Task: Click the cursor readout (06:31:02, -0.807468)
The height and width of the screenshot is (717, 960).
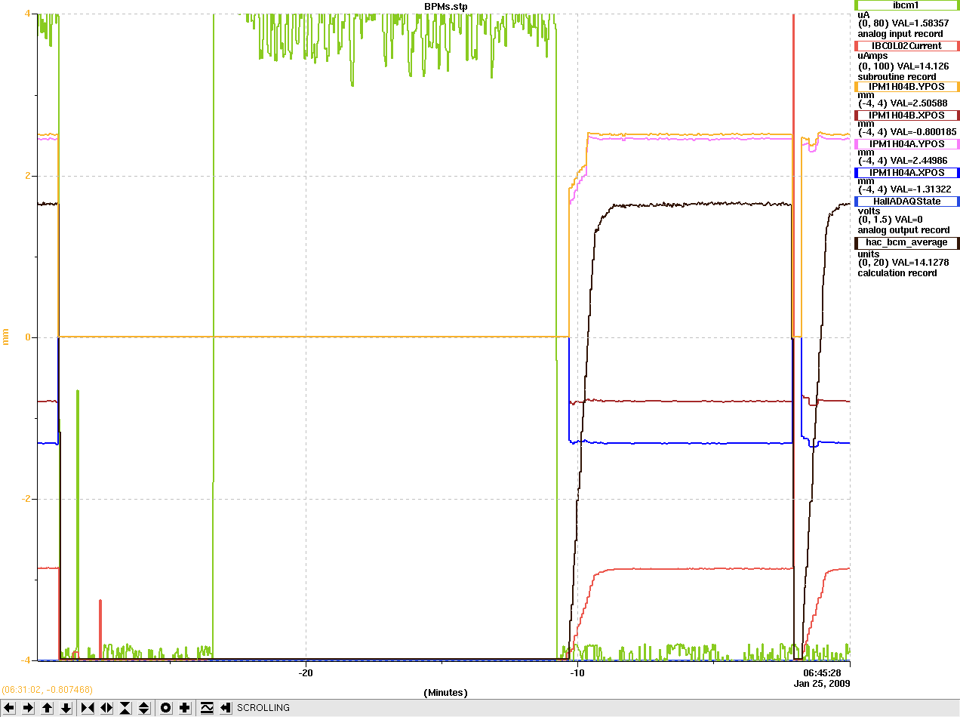Action: (x=47, y=690)
